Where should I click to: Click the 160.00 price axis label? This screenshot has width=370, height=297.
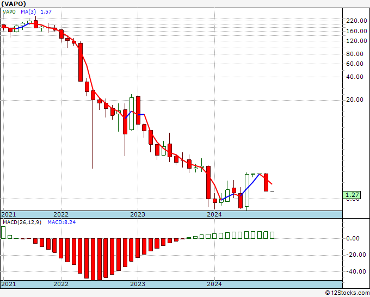pos(356,31)
